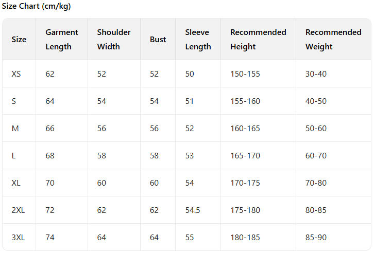This screenshot has width=374, height=253.
Task: Click the 54.5 sleeve length cell
Action: point(193,210)
